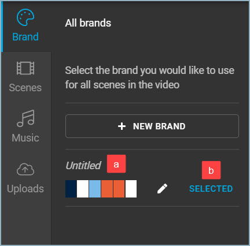250x246 pixels.
Task: Switch to the Scenes tab label
Action: [x=25, y=88]
